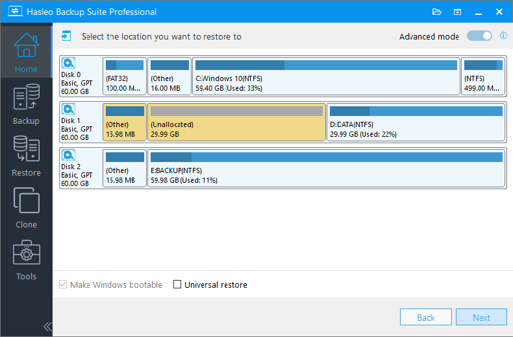Select the Unallocated 29.99 GB space
Screen dimensions: 513x337
[x=237, y=122]
